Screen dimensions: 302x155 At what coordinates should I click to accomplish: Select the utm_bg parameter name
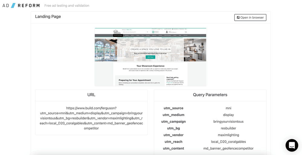[174, 128]
